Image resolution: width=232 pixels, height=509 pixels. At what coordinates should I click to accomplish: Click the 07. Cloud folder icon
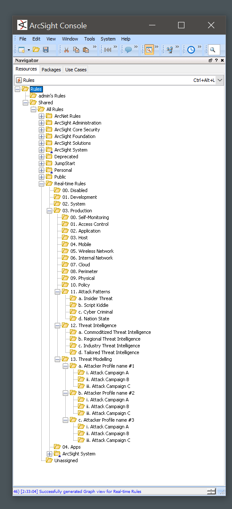tap(65, 265)
